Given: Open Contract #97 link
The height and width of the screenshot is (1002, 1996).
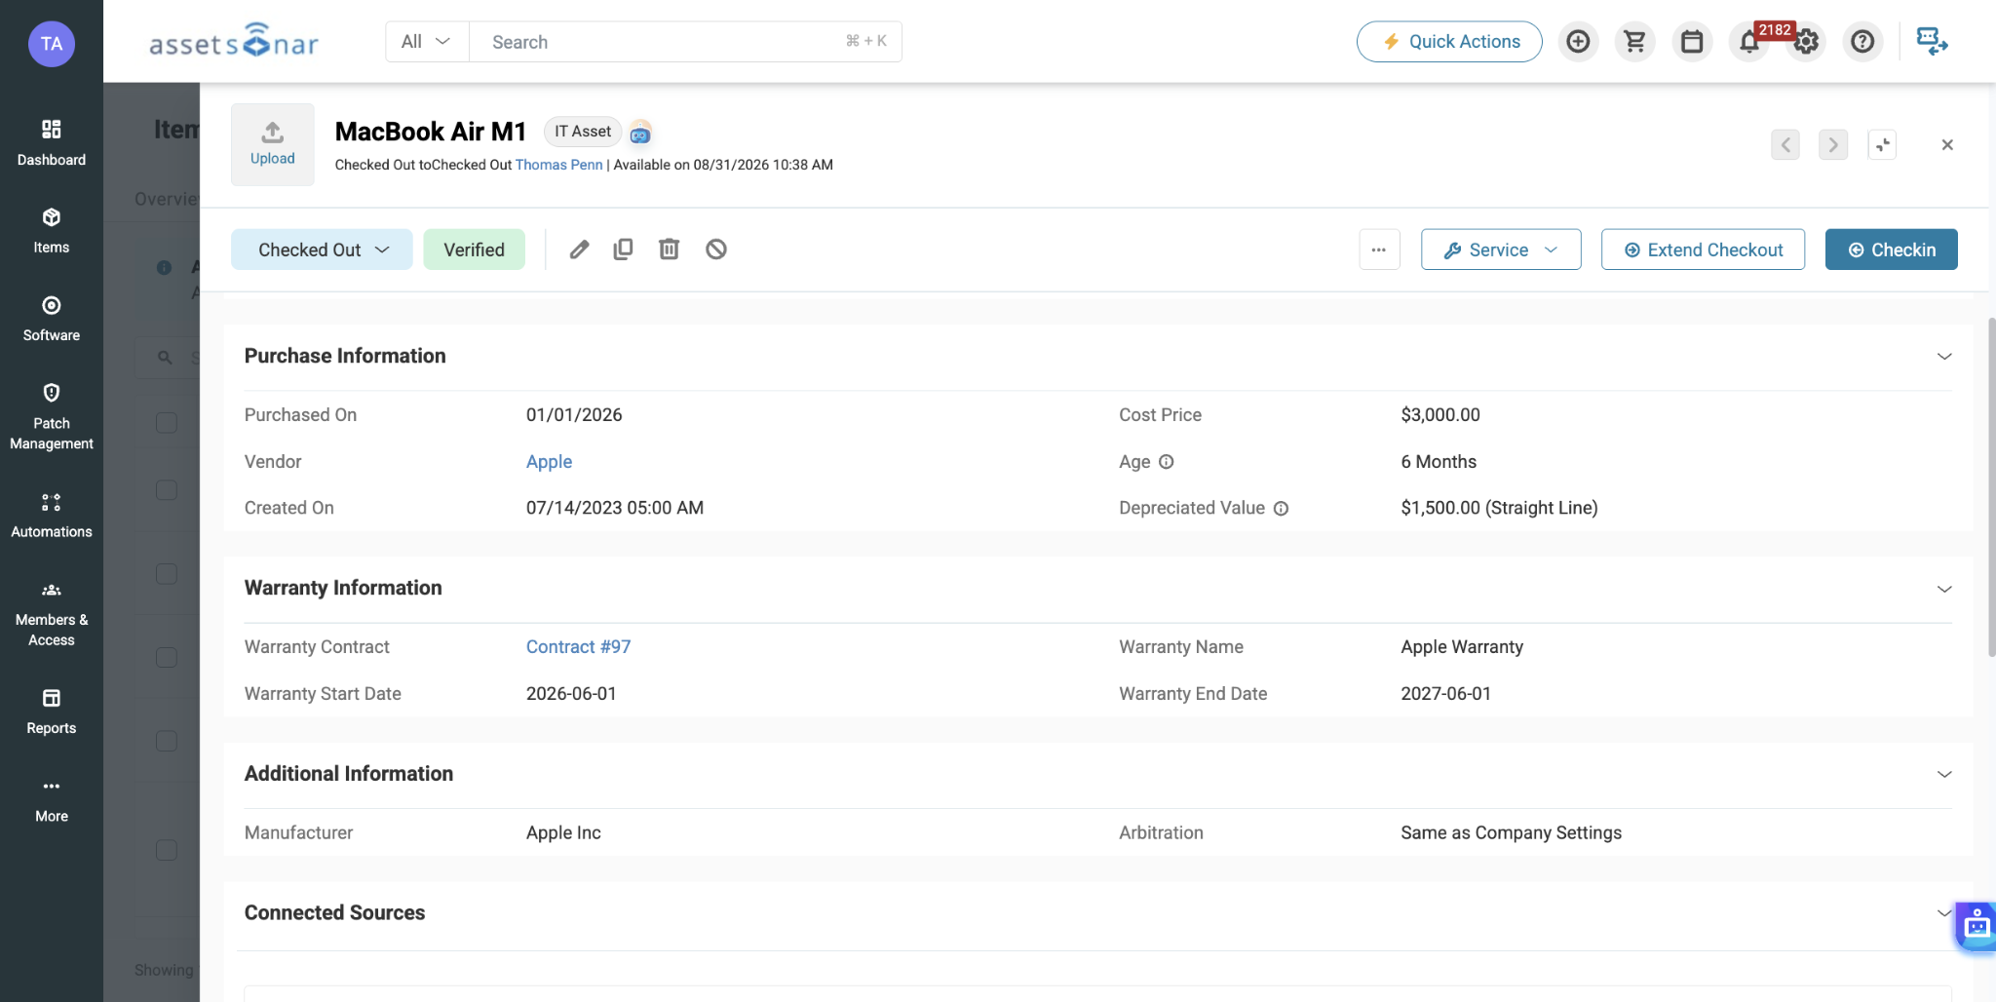Looking at the screenshot, I should (578, 647).
